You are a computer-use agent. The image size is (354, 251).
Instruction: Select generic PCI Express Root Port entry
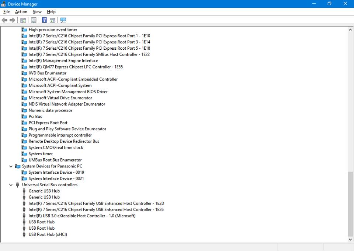pyautogui.click(x=48, y=123)
